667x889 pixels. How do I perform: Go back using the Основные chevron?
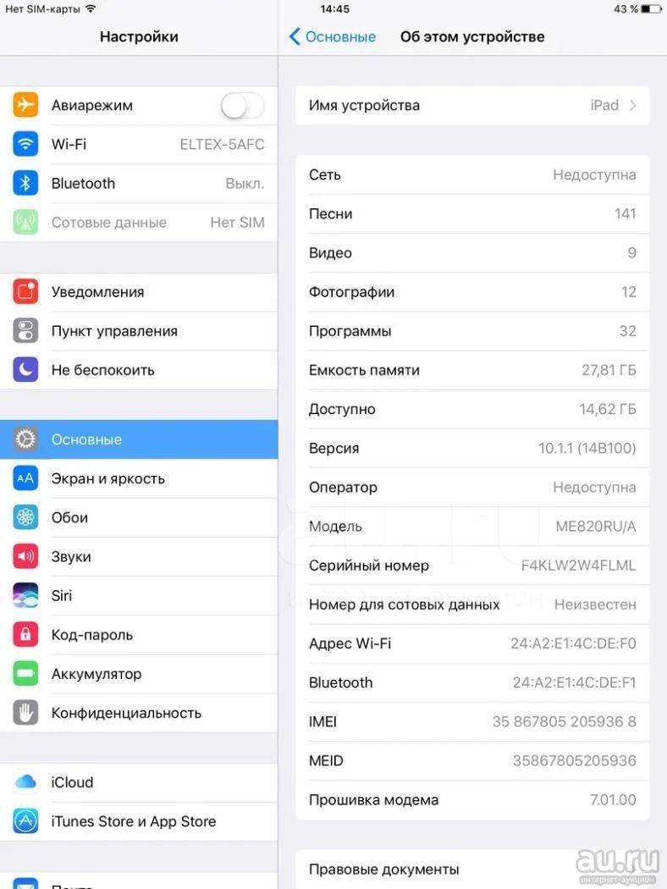pos(294,37)
